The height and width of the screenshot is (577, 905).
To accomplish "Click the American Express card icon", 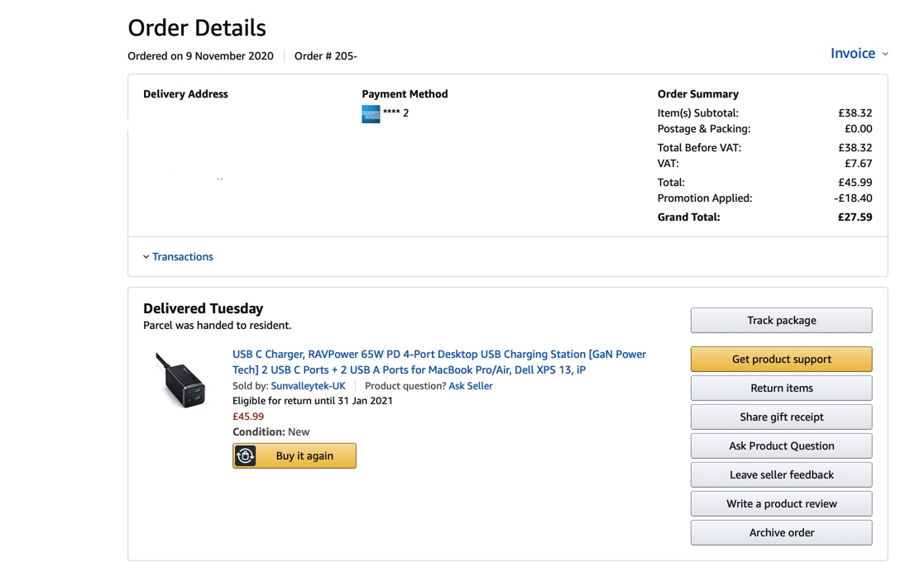I will coord(371,114).
